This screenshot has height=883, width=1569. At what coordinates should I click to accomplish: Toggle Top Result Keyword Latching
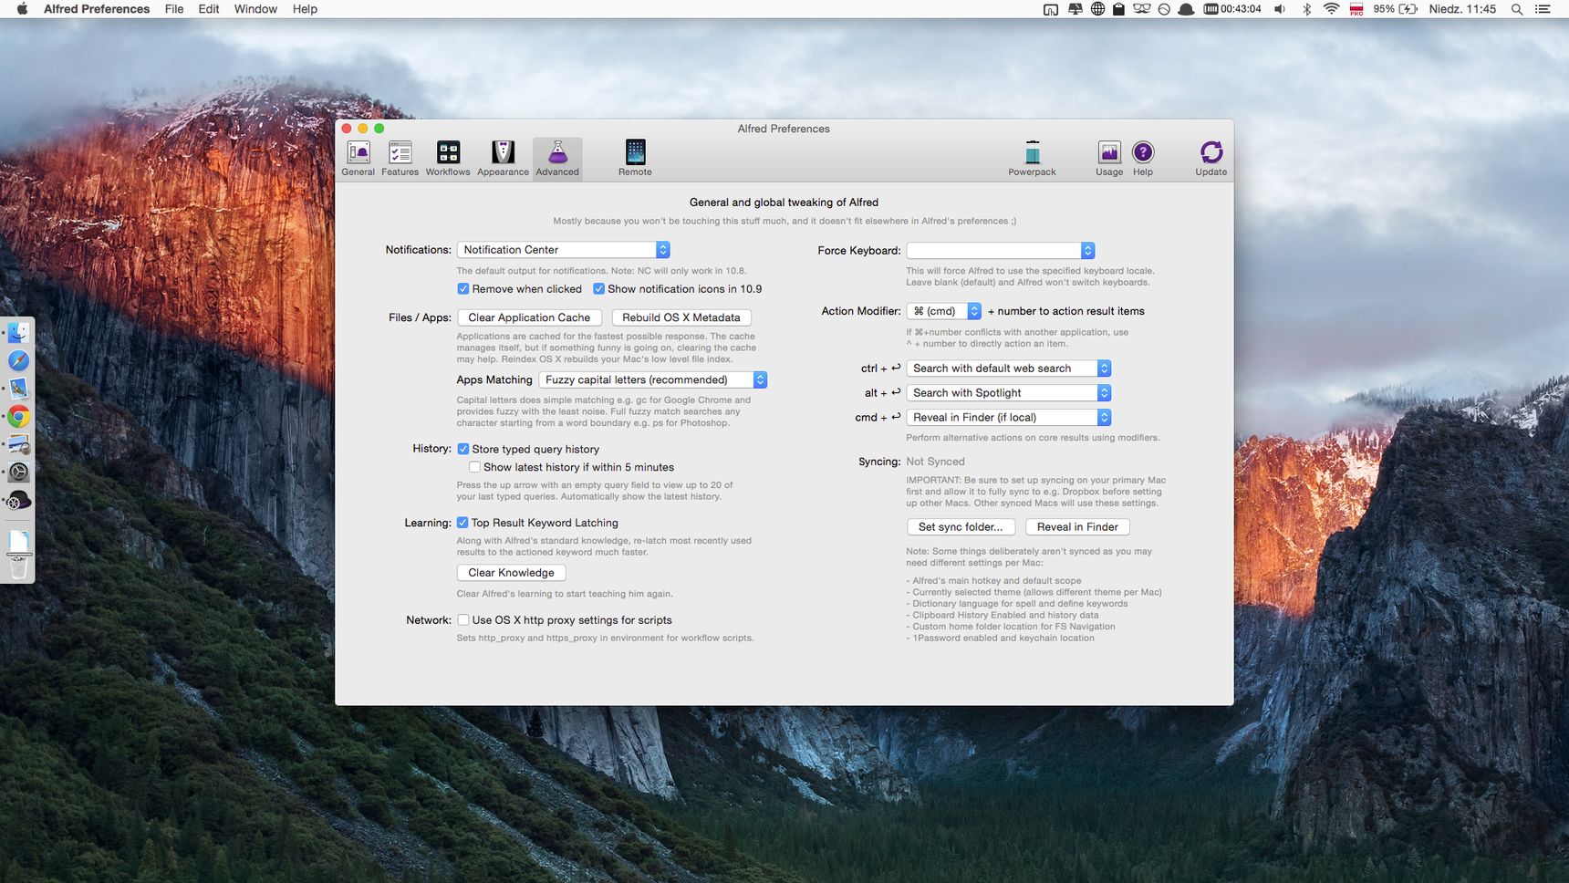tap(462, 523)
